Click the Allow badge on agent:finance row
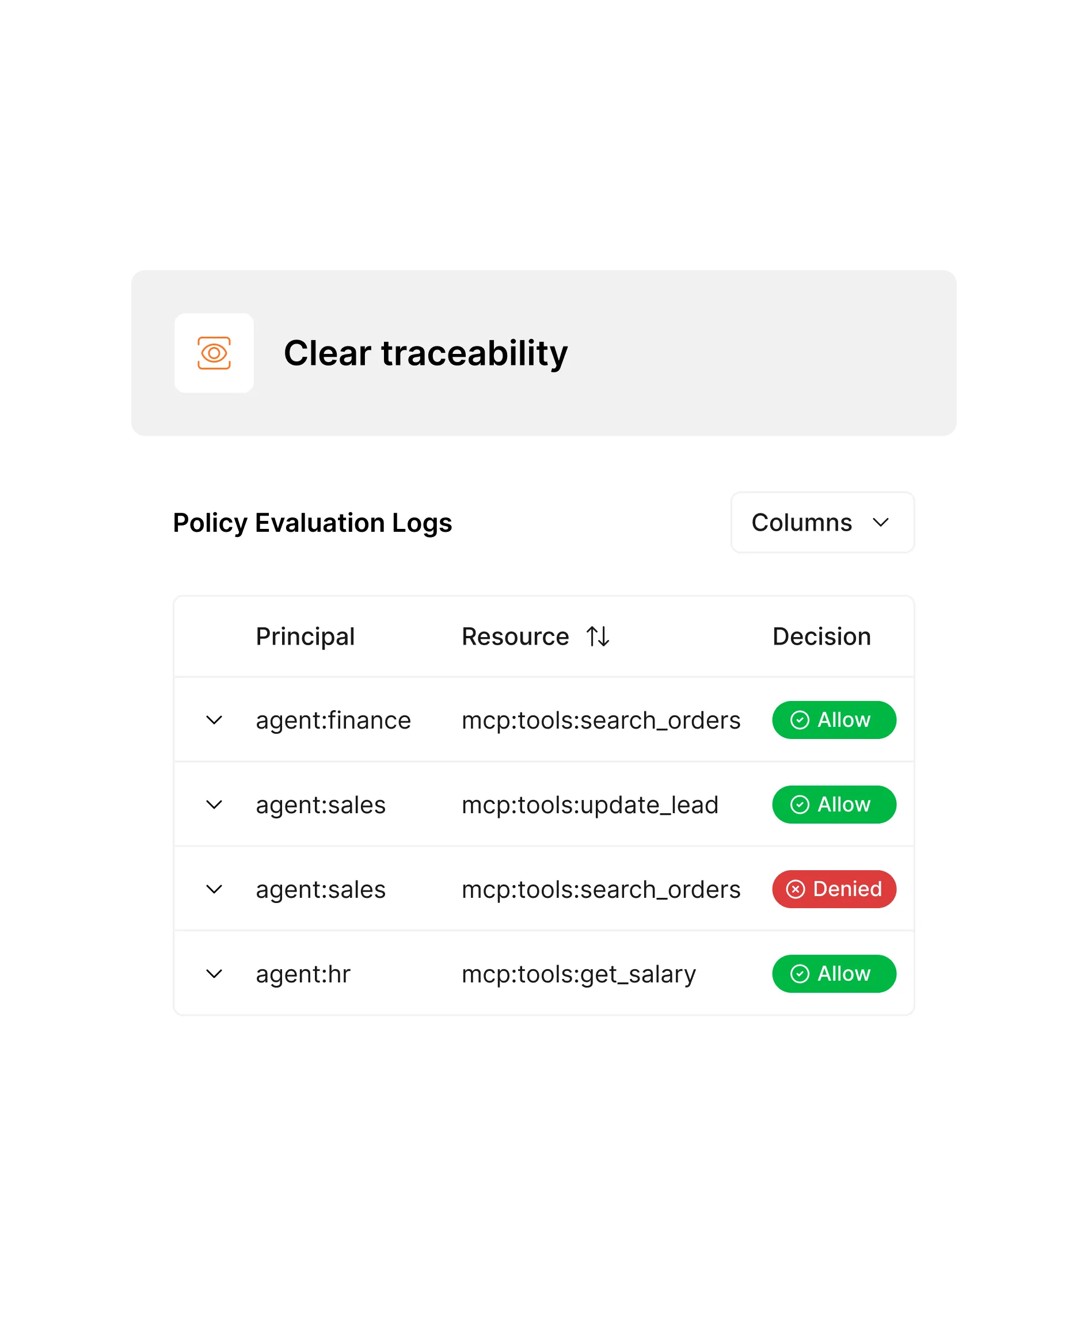Screen dimensions: 1088x1326 point(834,720)
